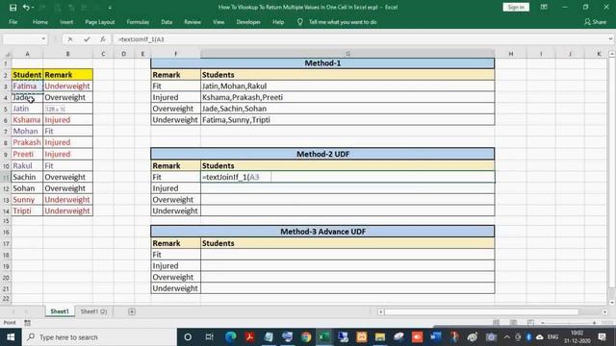The image size is (616, 346).
Task: Open Adobe Acrobat from taskbar
Action: coord(249,337)
